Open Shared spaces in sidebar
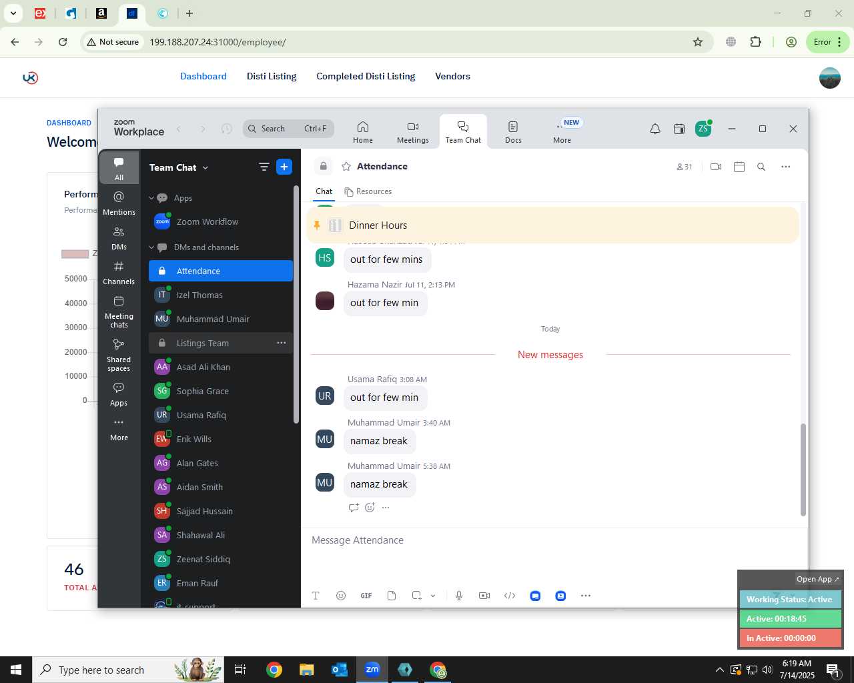 tap(119, 354)
